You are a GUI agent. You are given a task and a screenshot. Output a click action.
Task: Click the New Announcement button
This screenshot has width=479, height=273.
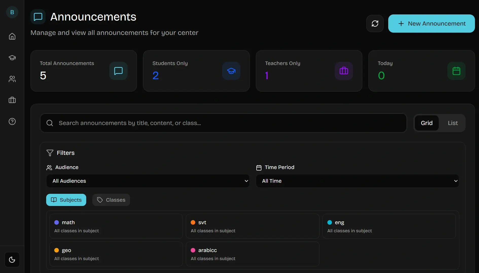point(431,24)
